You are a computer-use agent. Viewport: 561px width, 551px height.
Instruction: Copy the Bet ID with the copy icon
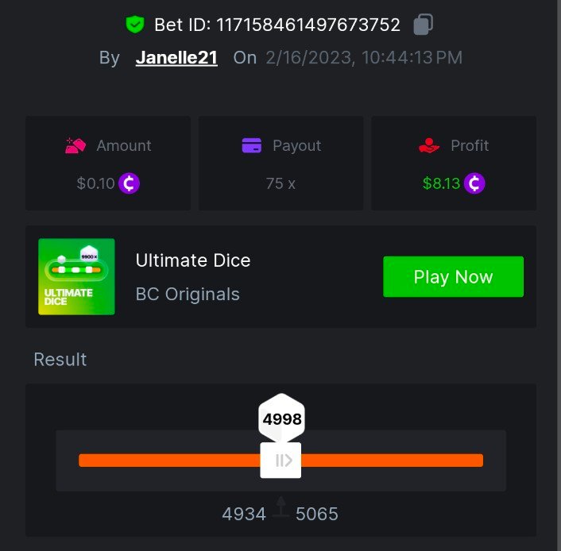point(423,24)
